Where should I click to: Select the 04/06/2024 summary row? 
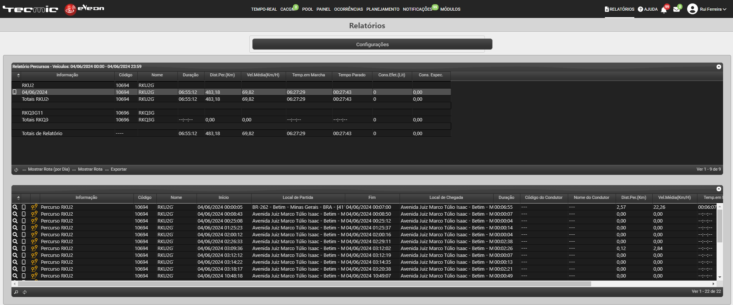pyautogui.click(x=231, y=92)
